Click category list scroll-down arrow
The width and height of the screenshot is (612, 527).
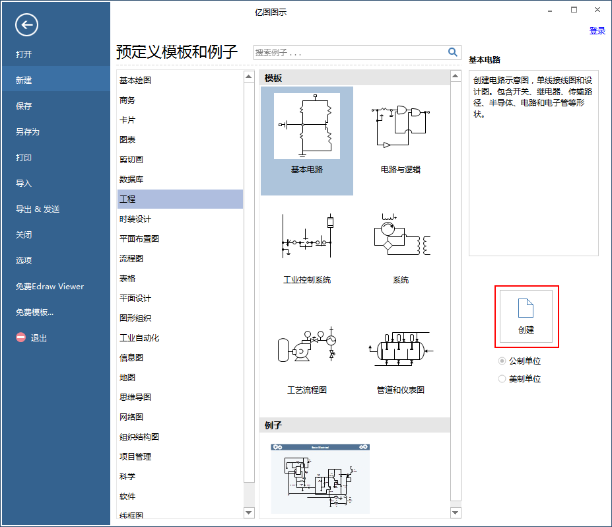(x=249, y=512)
